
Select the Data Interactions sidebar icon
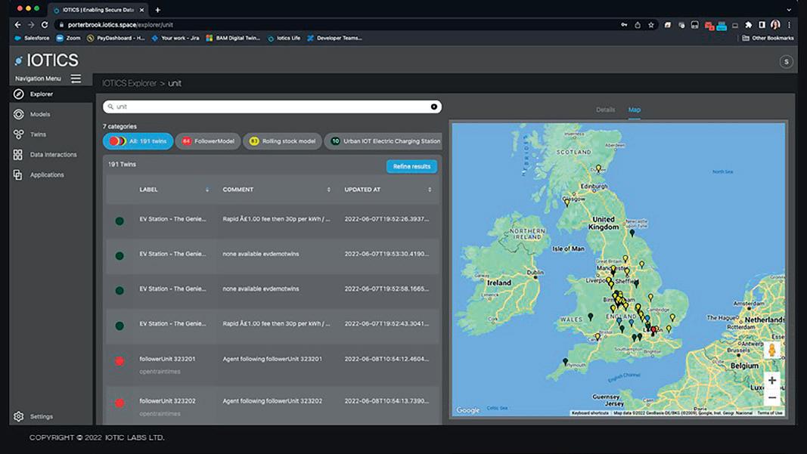[18, 155]
